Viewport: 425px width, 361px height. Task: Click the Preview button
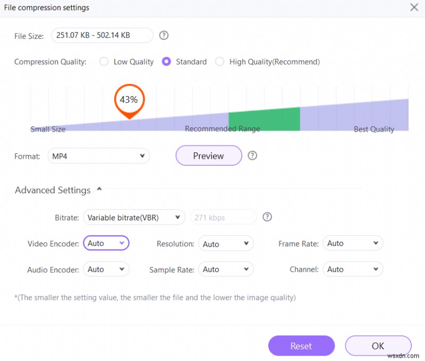click(x=208, y=156)
